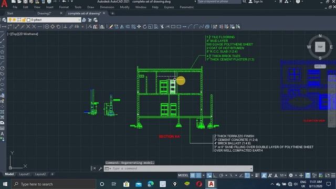Switch to the Layout1 tab
The image size is (336, 189).
coord(24,174)
